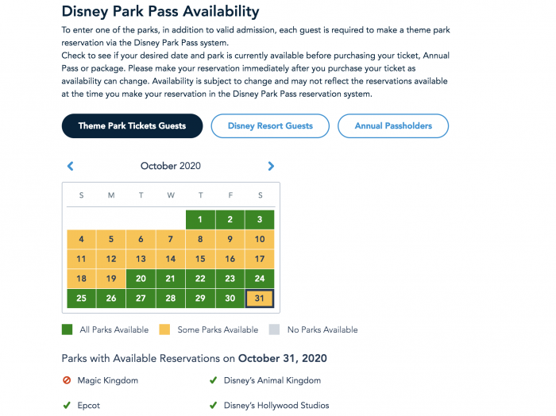Select October 1 on the calendar

[x=200, y=220]
